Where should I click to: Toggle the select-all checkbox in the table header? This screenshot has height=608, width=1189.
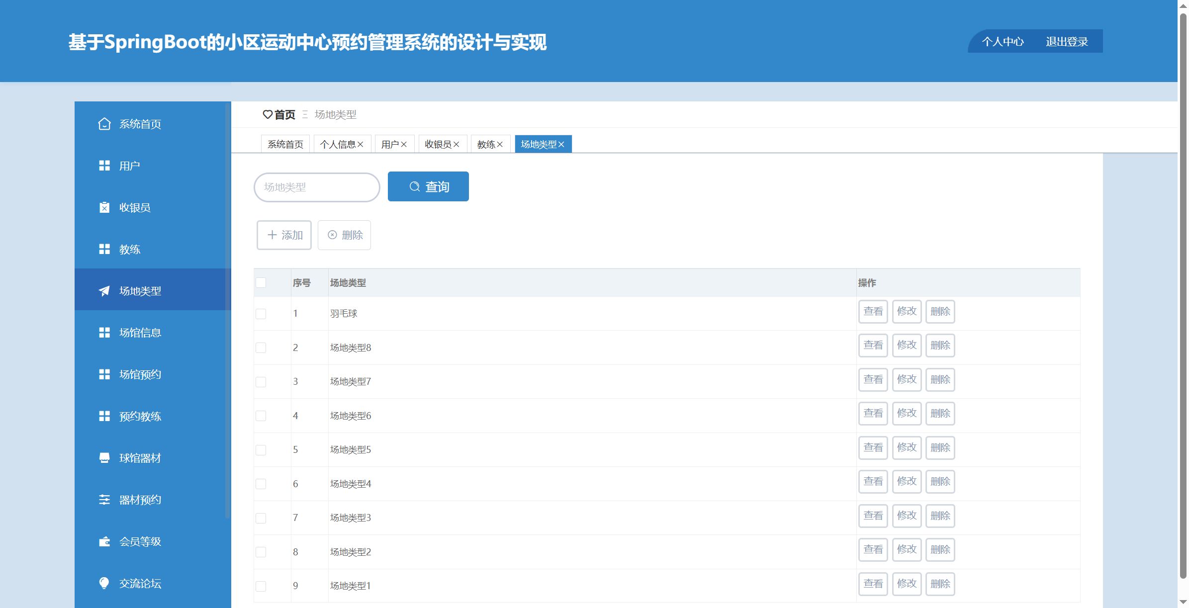click(x=261, y=282)
